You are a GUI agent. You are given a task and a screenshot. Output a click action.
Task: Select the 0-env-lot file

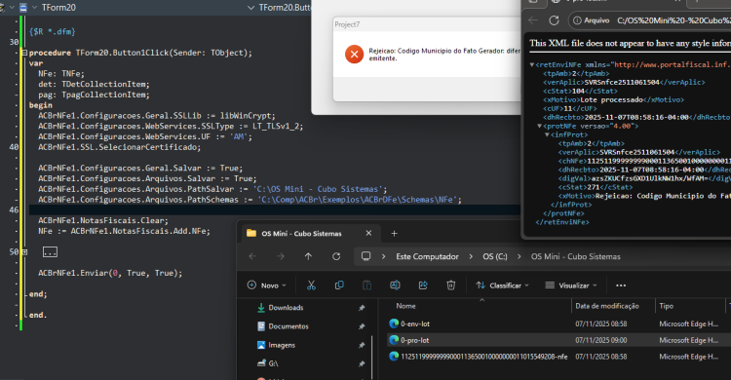(415, 323)
